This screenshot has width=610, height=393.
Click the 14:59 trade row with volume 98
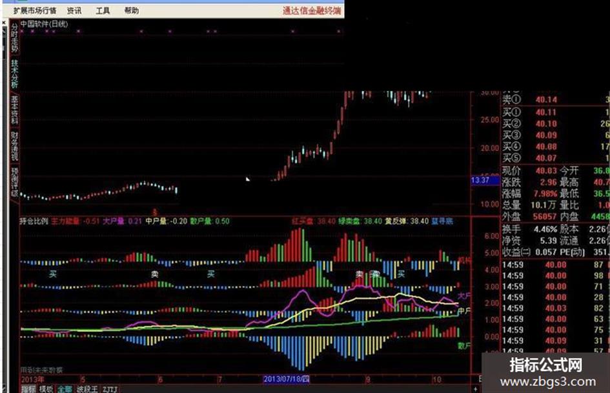(554, 276)
